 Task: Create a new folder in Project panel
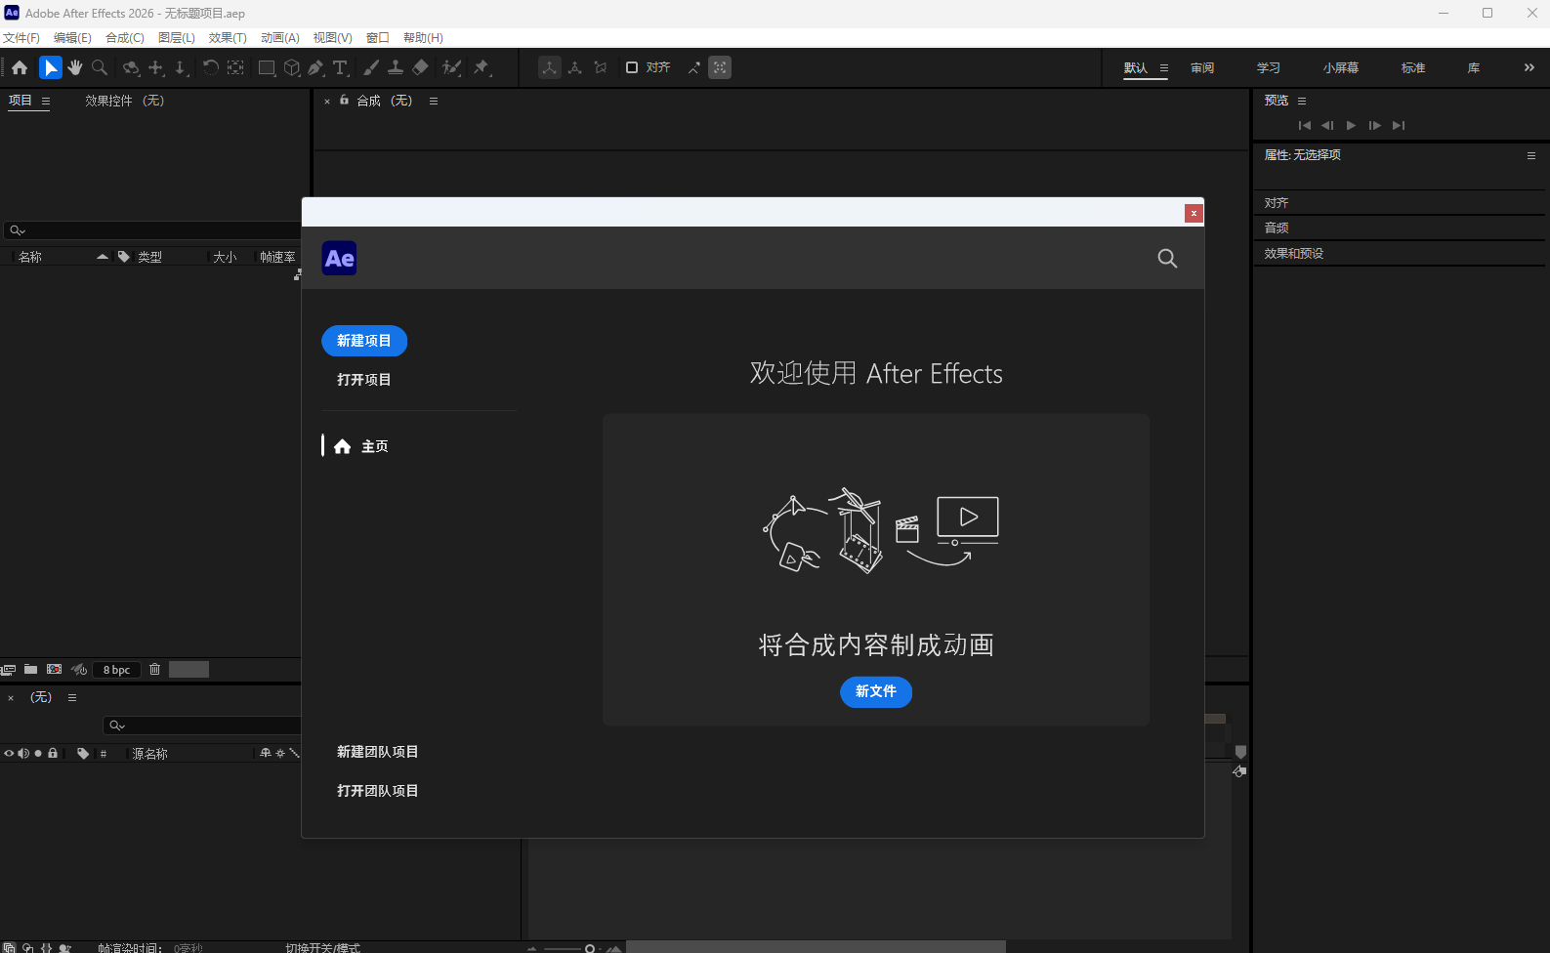click(x=31, y=670)
